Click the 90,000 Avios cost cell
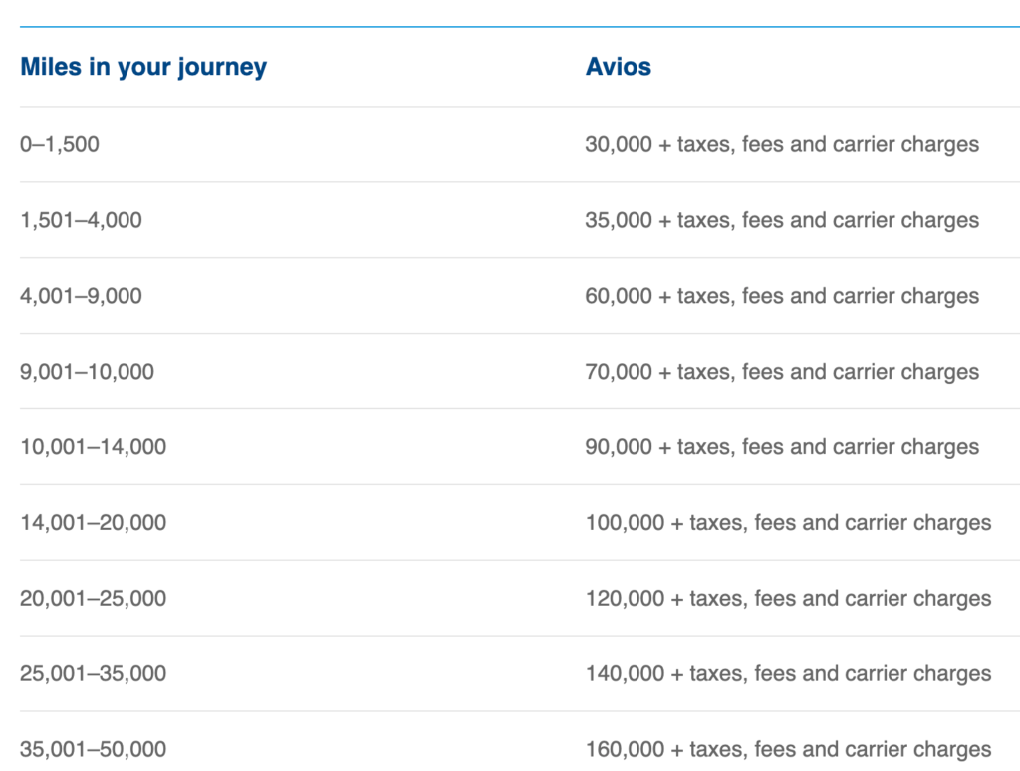 [x=782, y=446]
